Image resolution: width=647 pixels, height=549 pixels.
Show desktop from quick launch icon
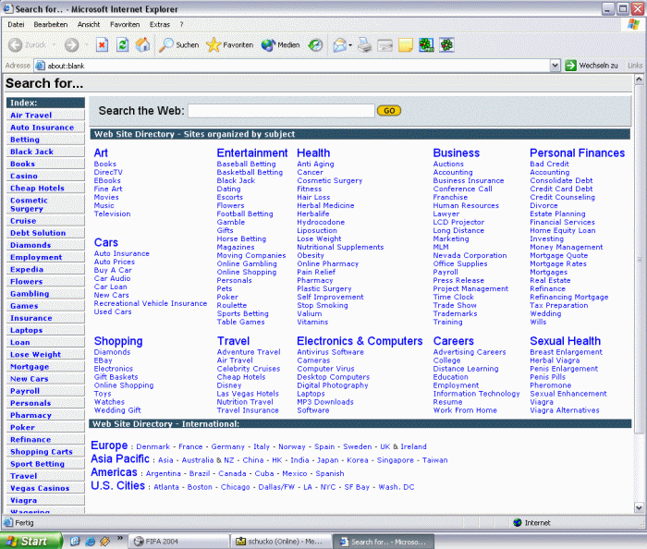click(75, 542)
